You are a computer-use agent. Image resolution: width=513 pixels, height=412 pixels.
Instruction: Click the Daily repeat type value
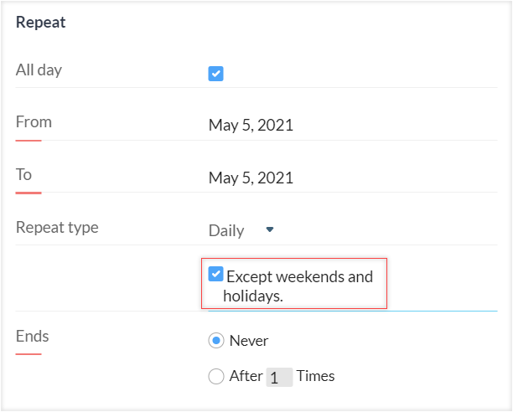point(226,230)
